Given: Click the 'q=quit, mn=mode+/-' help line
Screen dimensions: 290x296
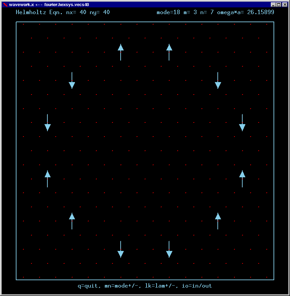Looking at the screenshot, I should (x=145, y=286).
